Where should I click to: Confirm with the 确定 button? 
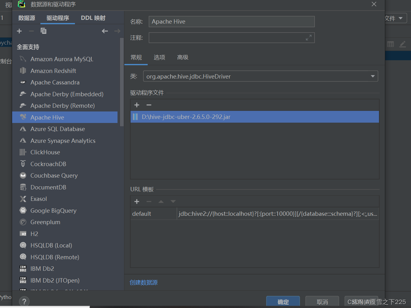tap(283, 302)
